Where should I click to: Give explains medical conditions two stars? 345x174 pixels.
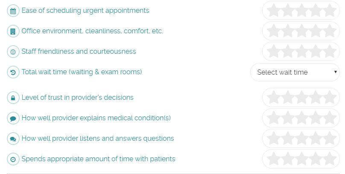tap(288, 118)
